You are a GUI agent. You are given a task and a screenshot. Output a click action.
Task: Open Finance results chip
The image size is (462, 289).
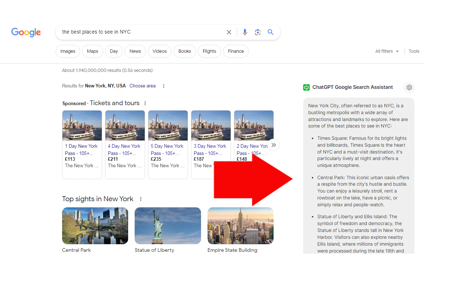236,51
